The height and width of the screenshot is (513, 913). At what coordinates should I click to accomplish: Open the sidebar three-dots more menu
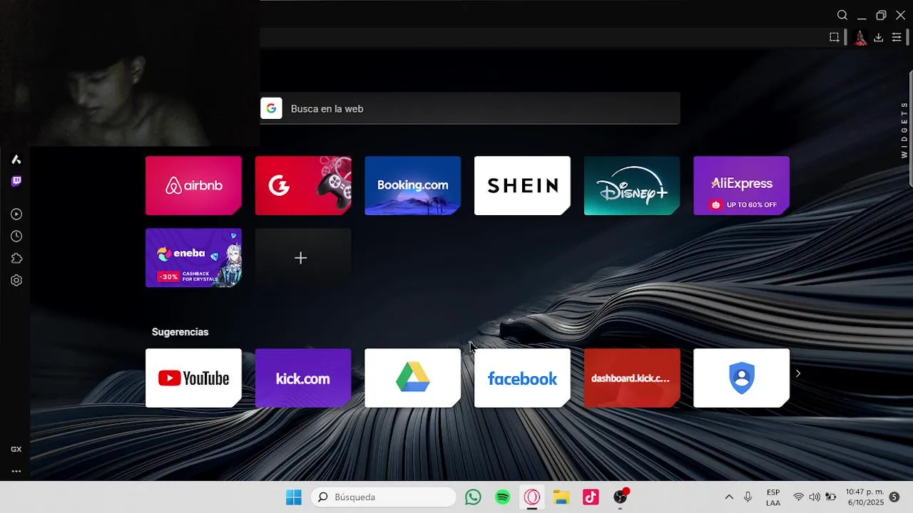point(16,471)
